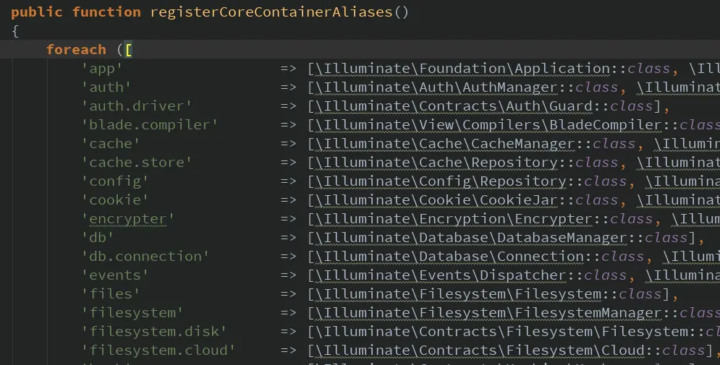Click the registerCoreContainerAliases function name
Screen dimensions: 720x365
click(x=271, y=12)
